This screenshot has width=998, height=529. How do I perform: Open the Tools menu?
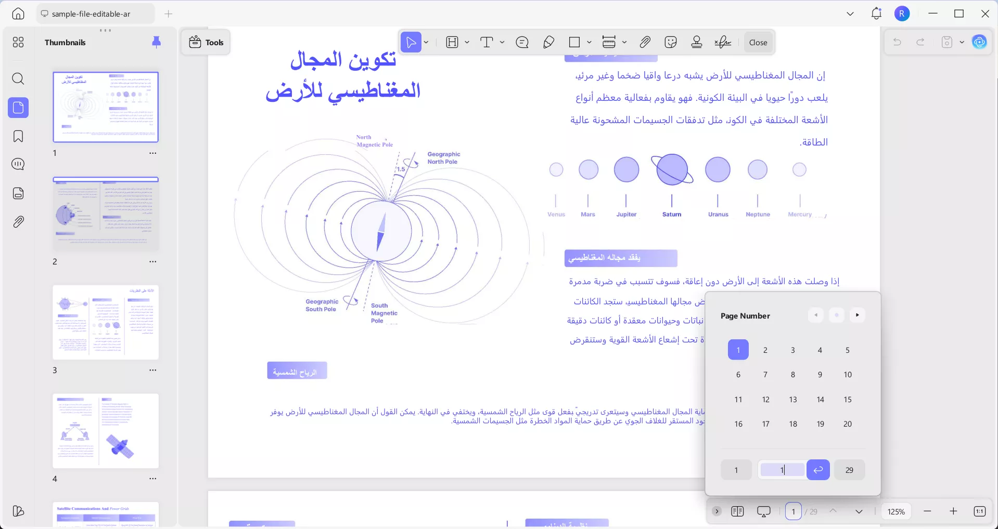click(206, 42)
